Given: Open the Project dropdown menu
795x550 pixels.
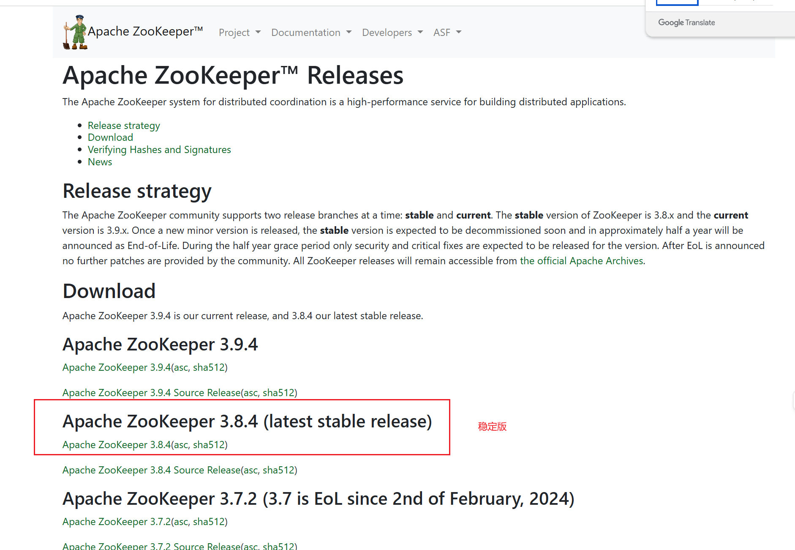Looking at the screenshot, I should coord(240,33).
